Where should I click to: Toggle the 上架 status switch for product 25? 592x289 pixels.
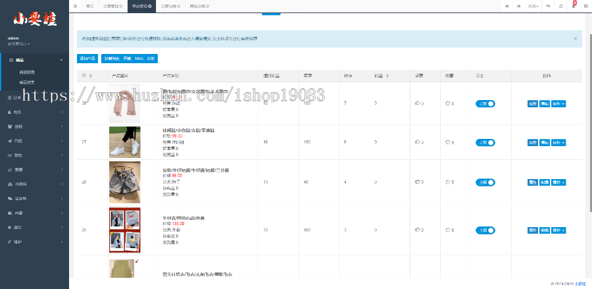pos(485,230)
